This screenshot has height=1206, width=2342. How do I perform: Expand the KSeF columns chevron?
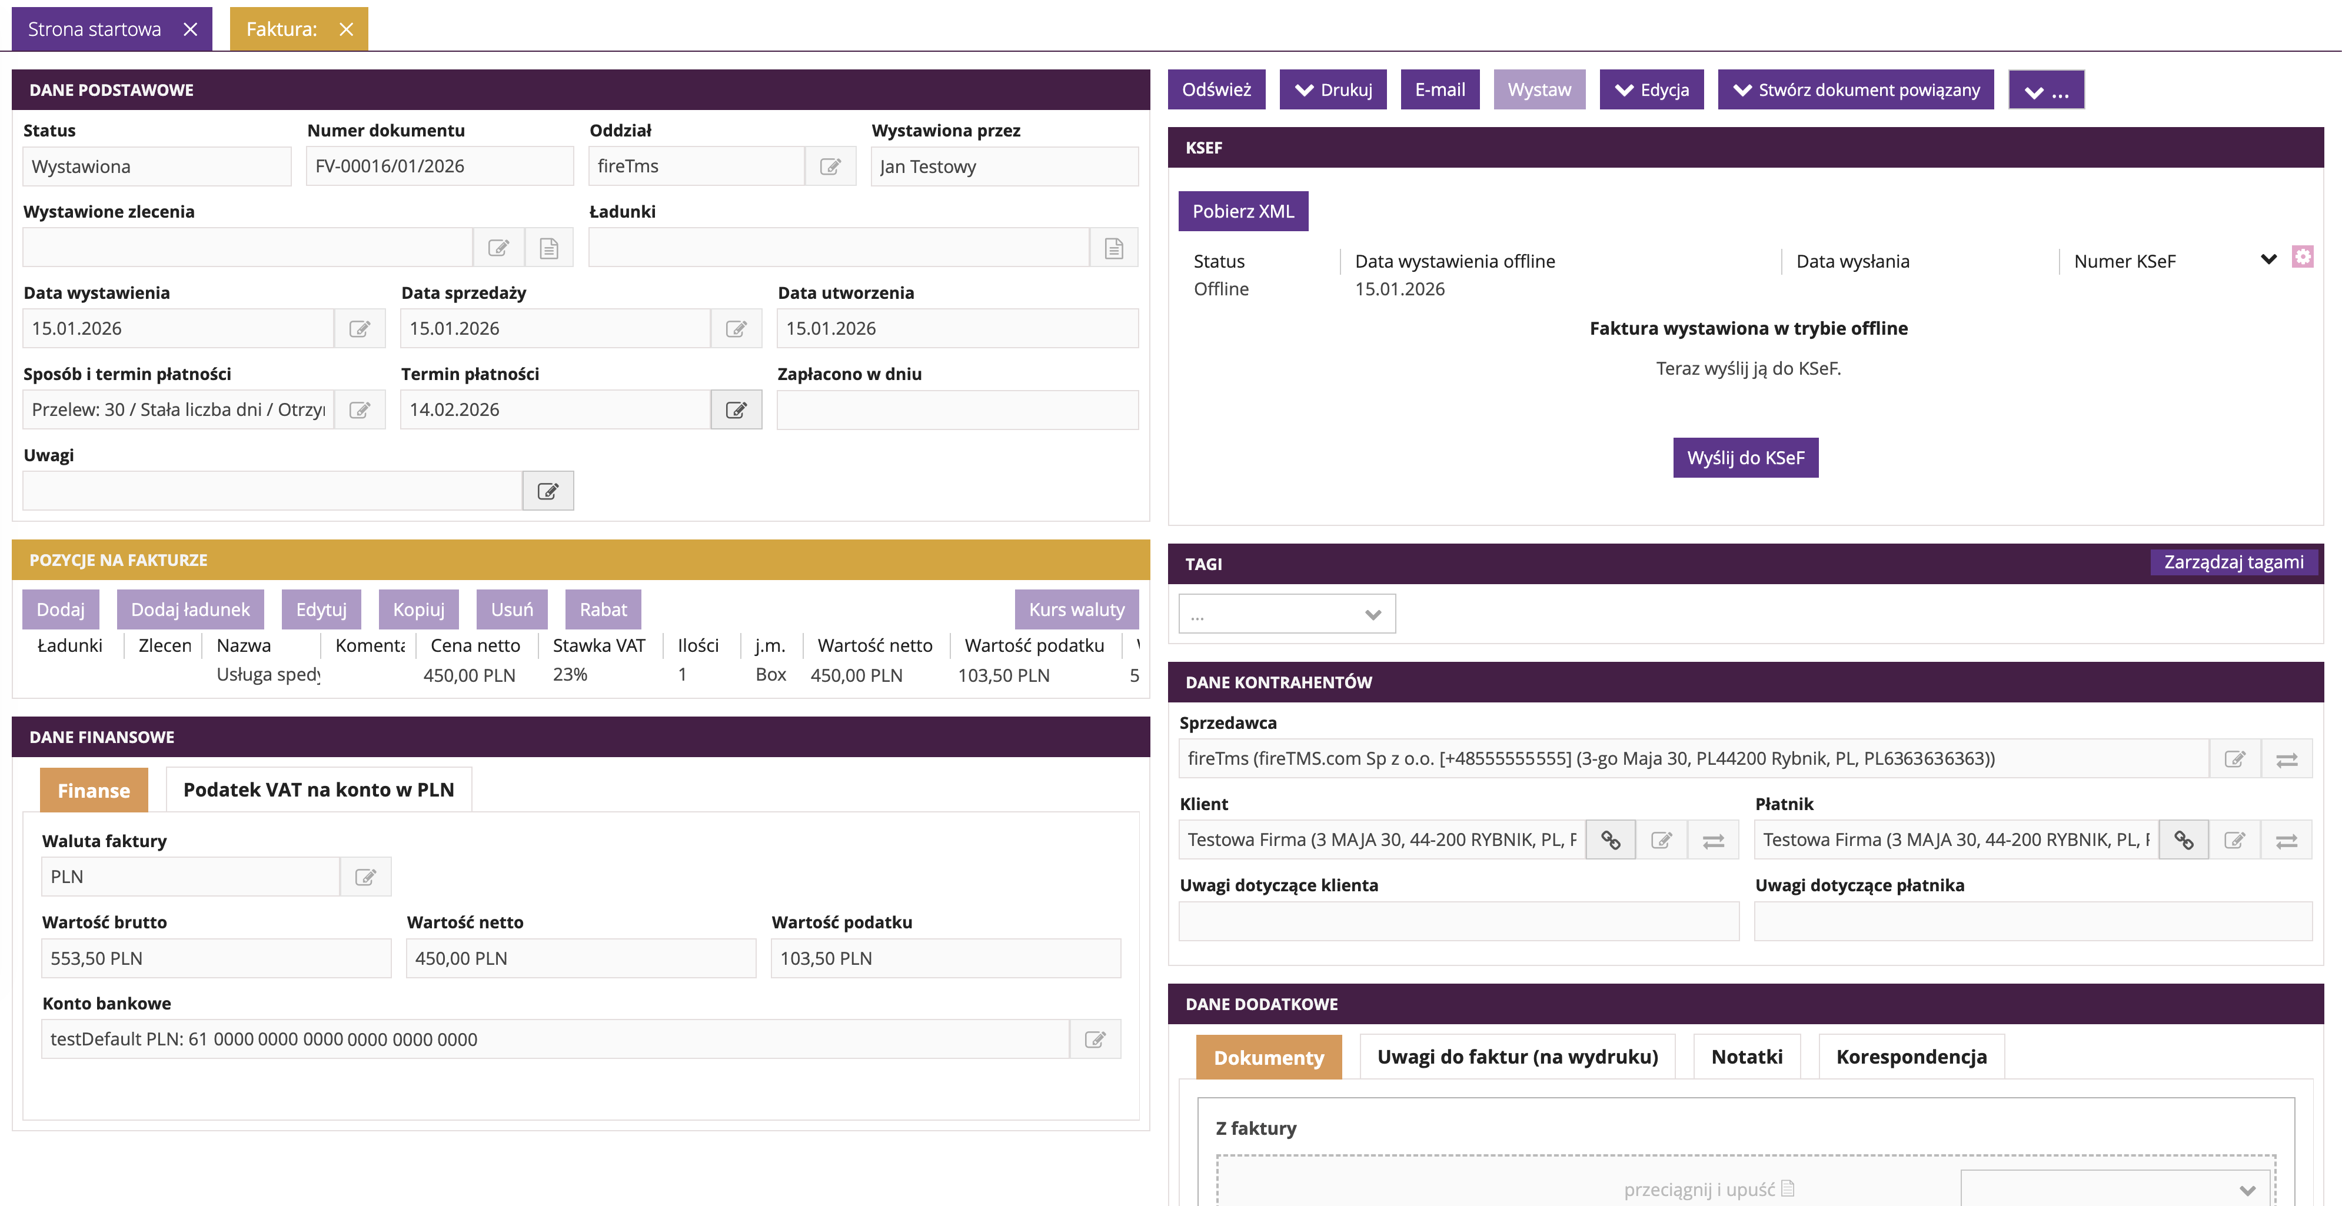(x=2268, y=259)
